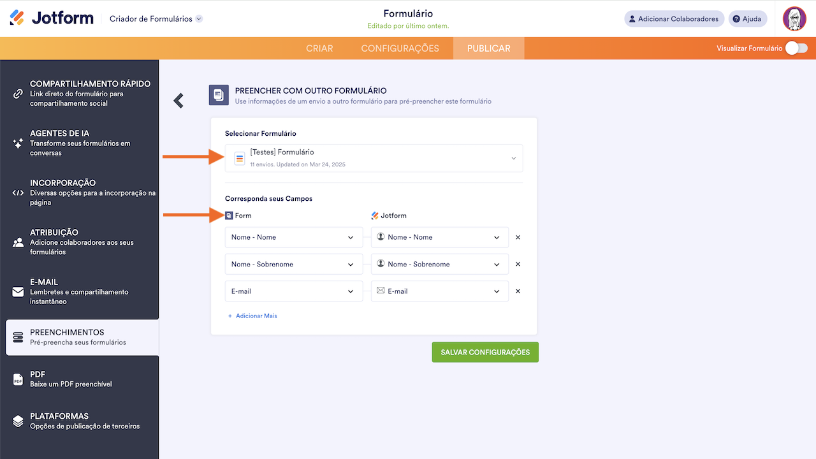Switch to the CONFIGURAÇÕES tab
The width and height of the screenshot is (816, 459).
400,48
